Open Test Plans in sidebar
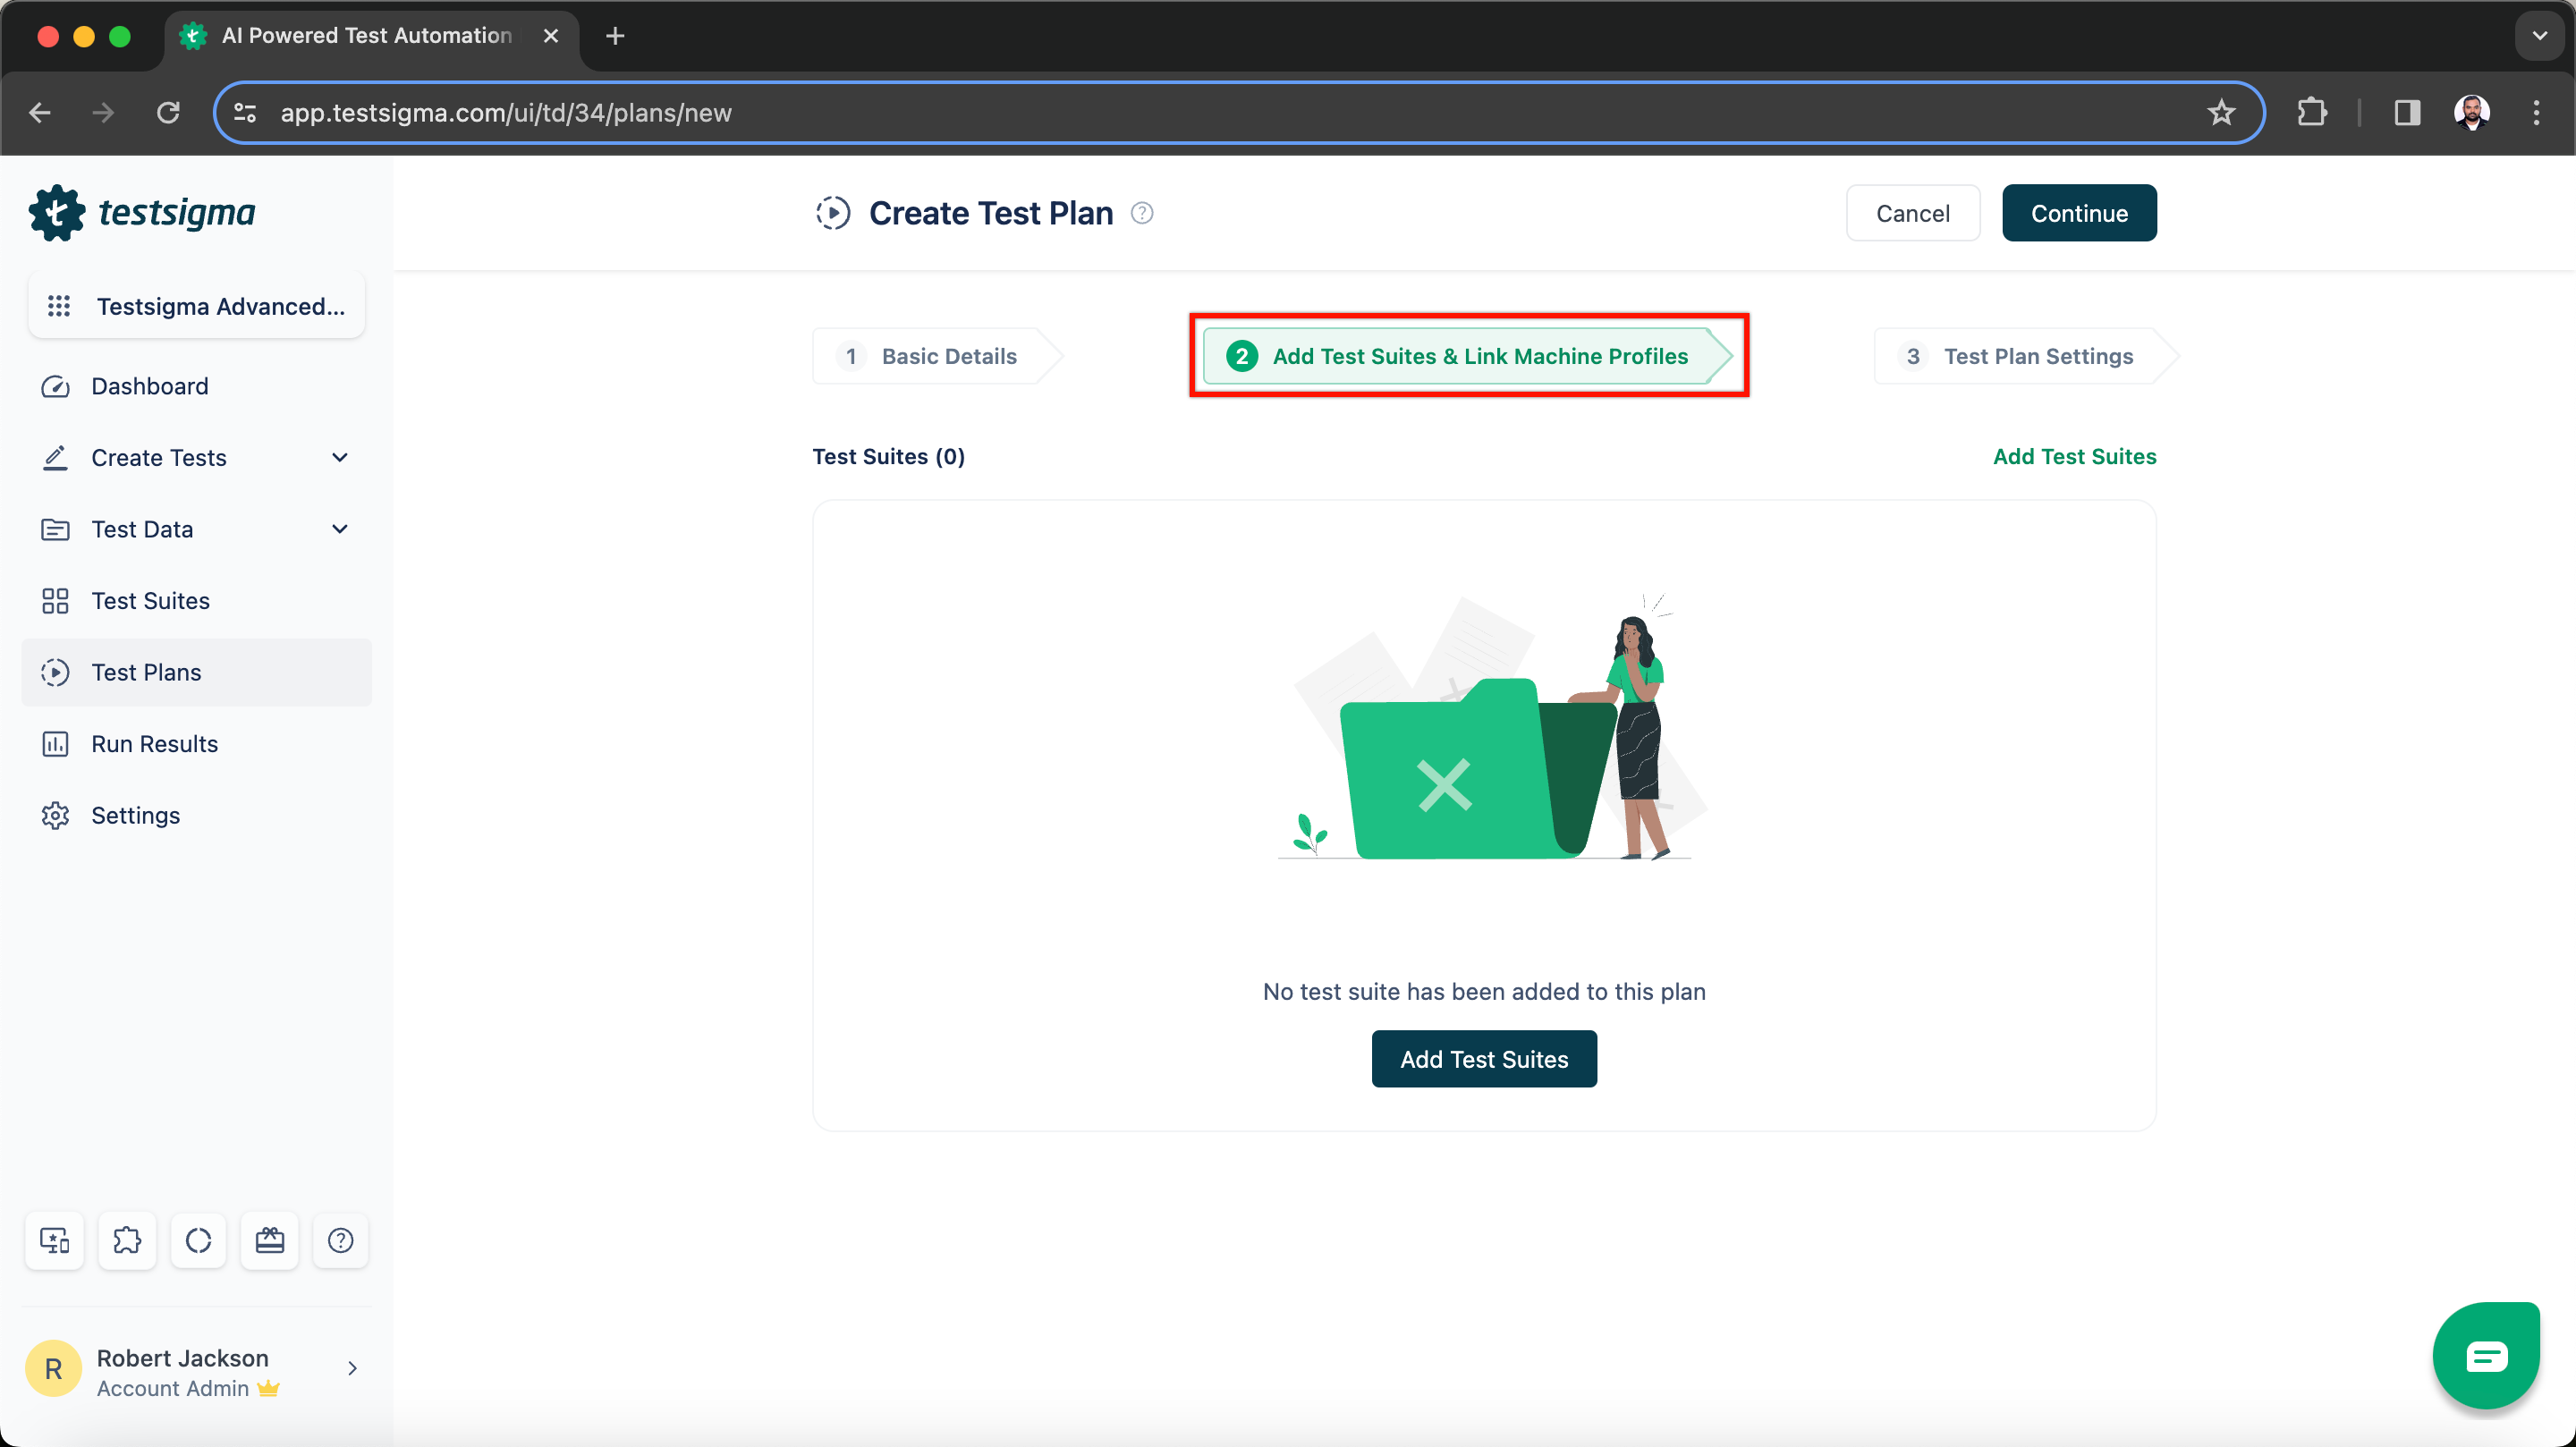This screenshot has width=2576, height=1447. click(x=197, y=672)
